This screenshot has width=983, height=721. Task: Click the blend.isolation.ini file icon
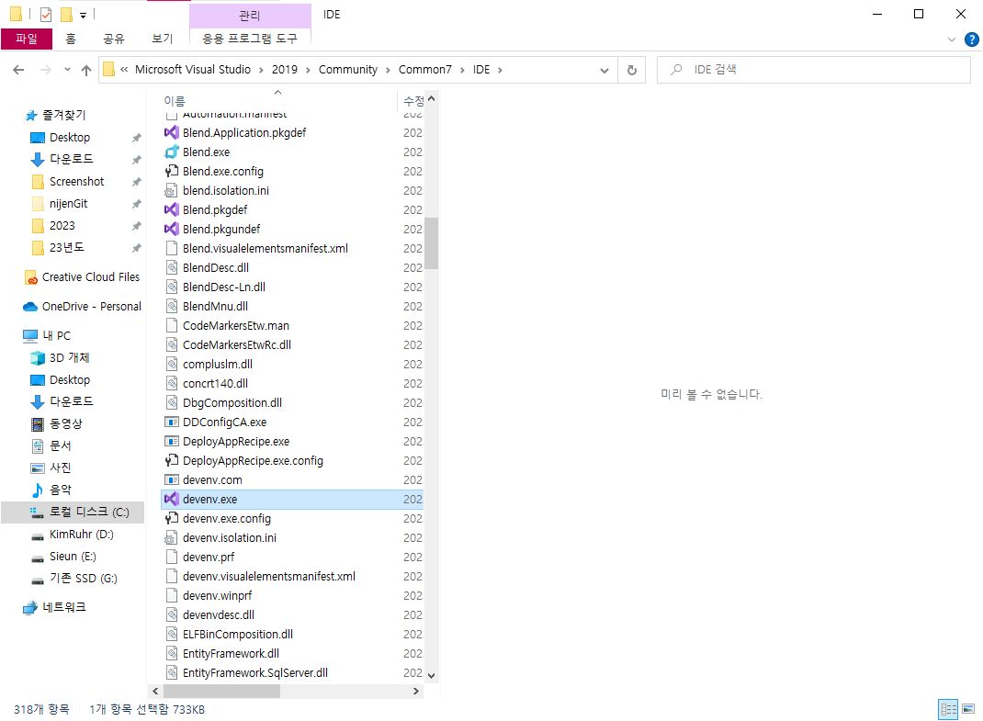[x=171, y=191]
